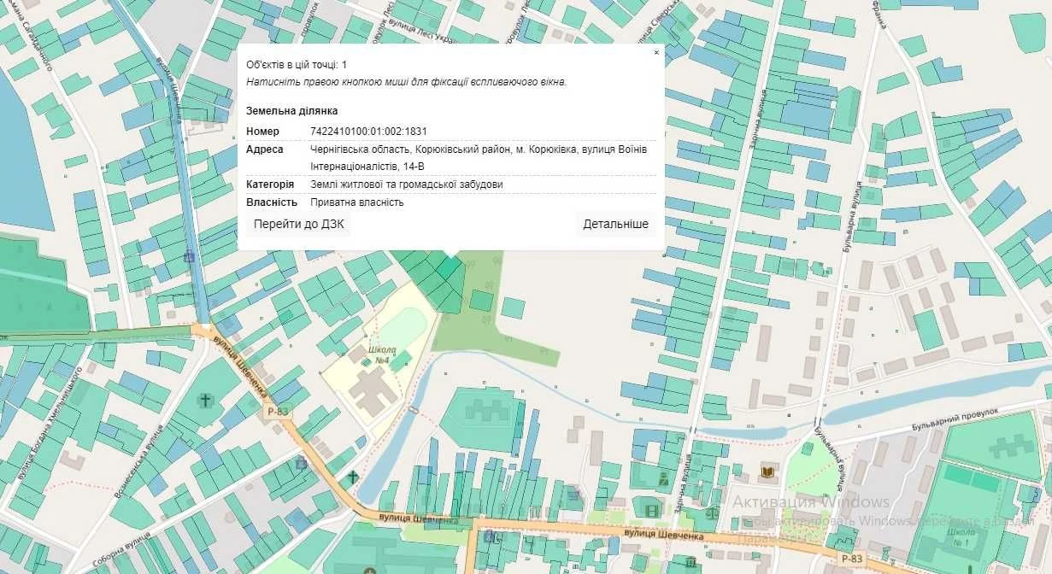1052x574 pixels.
Task: Click the 'Приватна власність' ownership value
Action: point(357,202)
